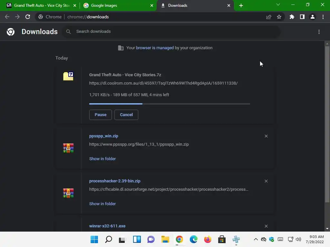Image resolution: width=330 pixels, height=247 pixels.
Task: Open Task View on the taskbar
Action: pyautogui.click(x=122, y=239)
